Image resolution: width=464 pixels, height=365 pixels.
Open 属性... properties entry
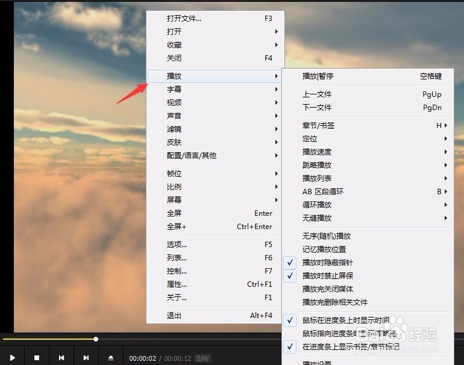[215, 284]
